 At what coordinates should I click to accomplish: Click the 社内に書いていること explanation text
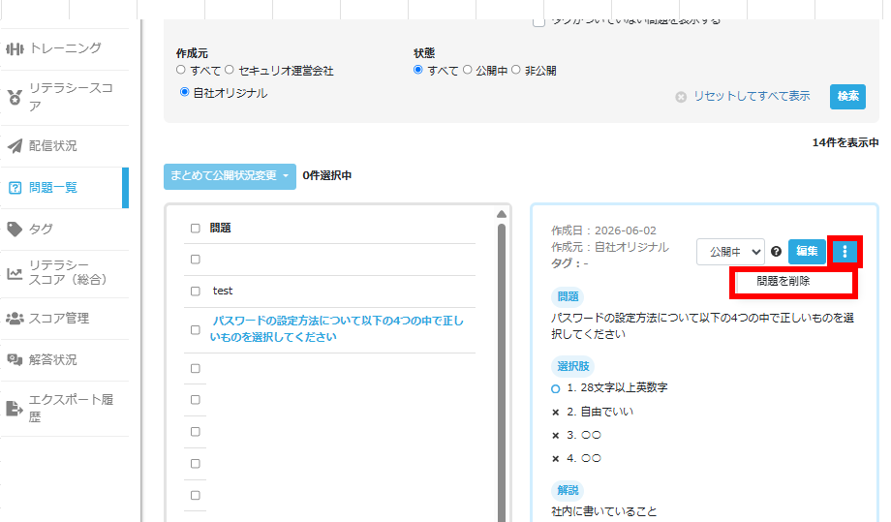click(604, 511)
